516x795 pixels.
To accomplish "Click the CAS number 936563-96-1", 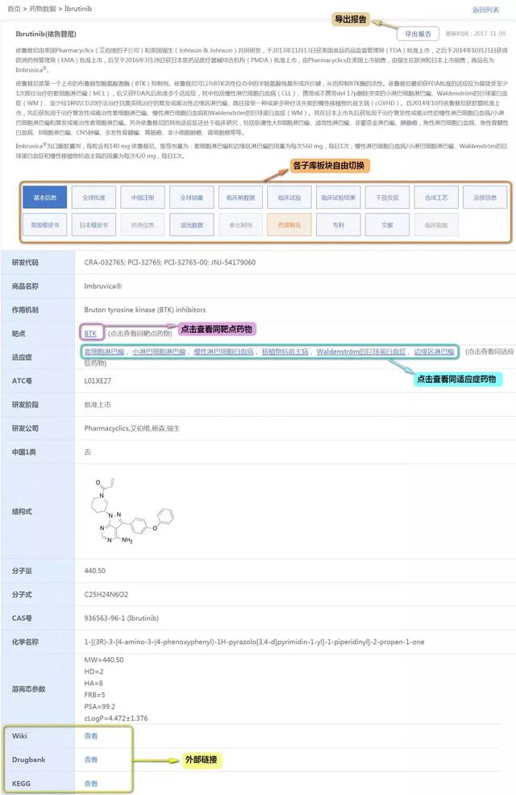I will [x=122, y=618].
